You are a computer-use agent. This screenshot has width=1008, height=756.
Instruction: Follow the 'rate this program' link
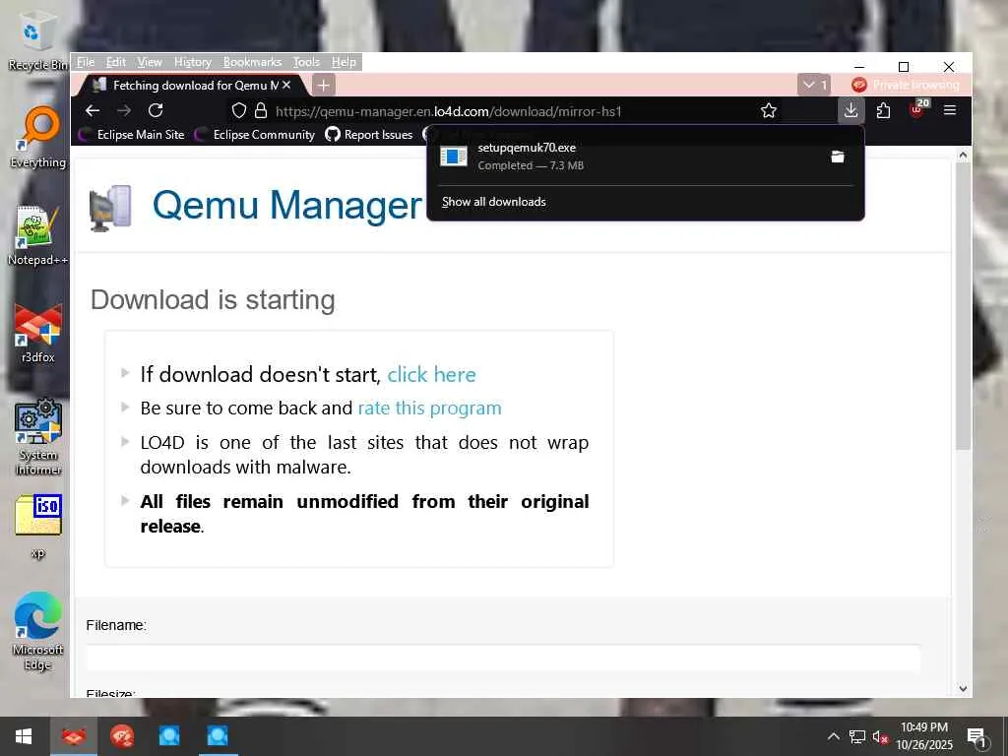tap(429, 409)
